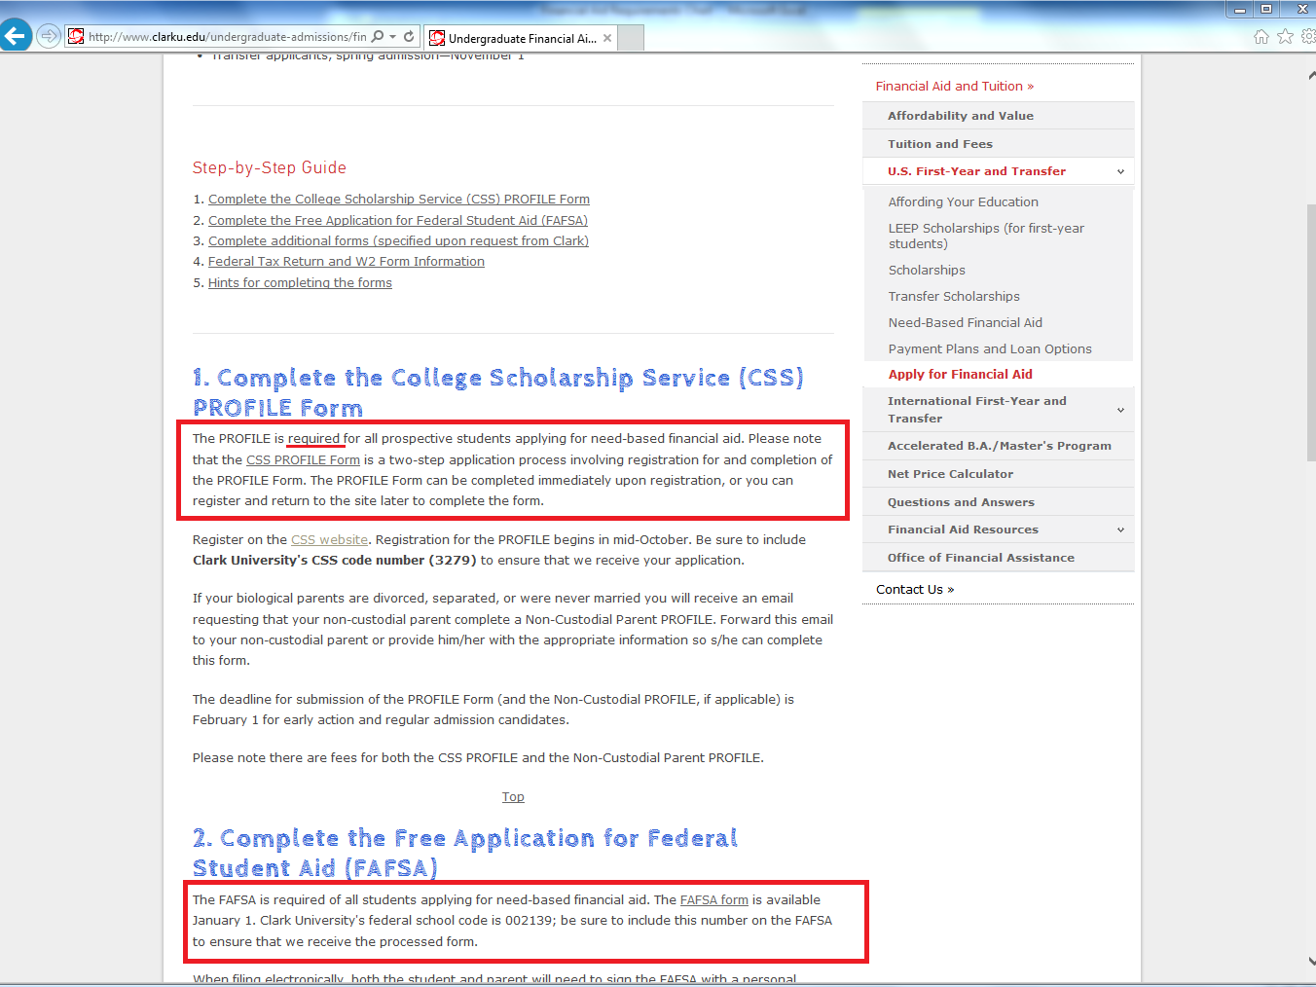This screenshot has height=987, width=1316.
Task: Open the CSS website link
Action: tap(329, 539)
